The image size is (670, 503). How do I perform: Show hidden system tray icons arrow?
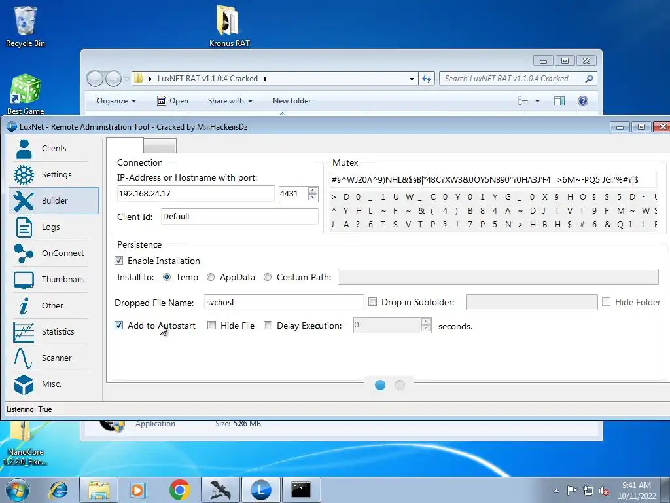tap(556, 491)
